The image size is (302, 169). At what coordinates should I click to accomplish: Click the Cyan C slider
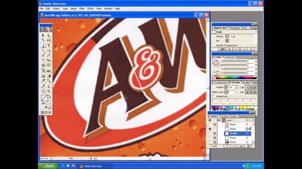[x=235, y=61]
